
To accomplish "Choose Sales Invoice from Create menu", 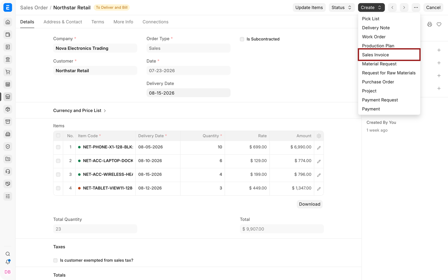I will point(389,55).
